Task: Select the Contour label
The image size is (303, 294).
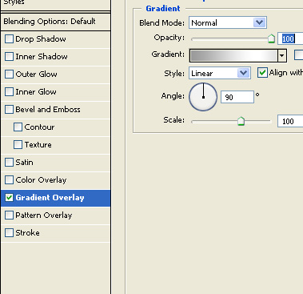Action: point(39,127)
